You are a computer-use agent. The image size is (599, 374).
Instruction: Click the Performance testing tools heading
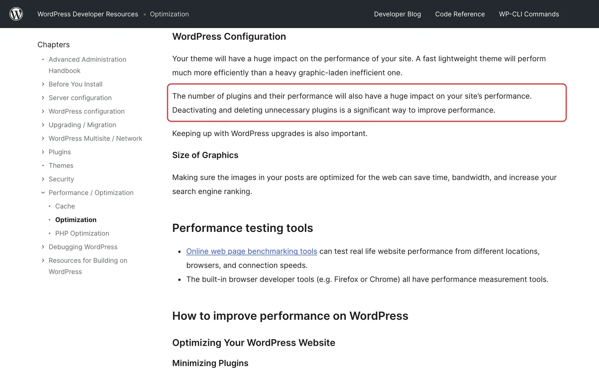click(243, 228)
